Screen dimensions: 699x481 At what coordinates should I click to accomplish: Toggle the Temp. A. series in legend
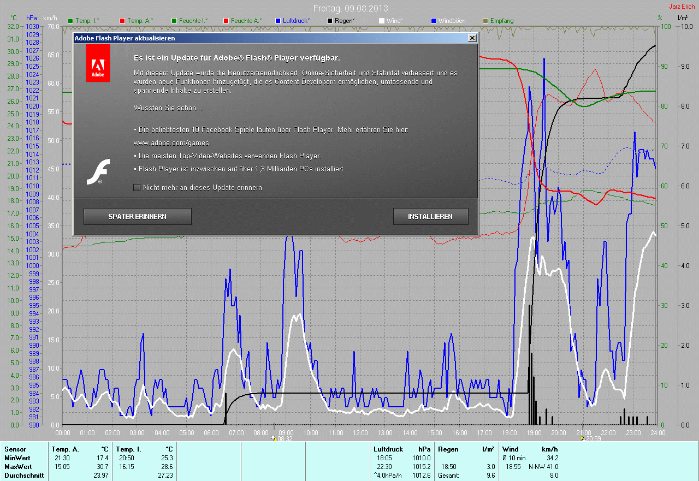[x=140, y=21]
